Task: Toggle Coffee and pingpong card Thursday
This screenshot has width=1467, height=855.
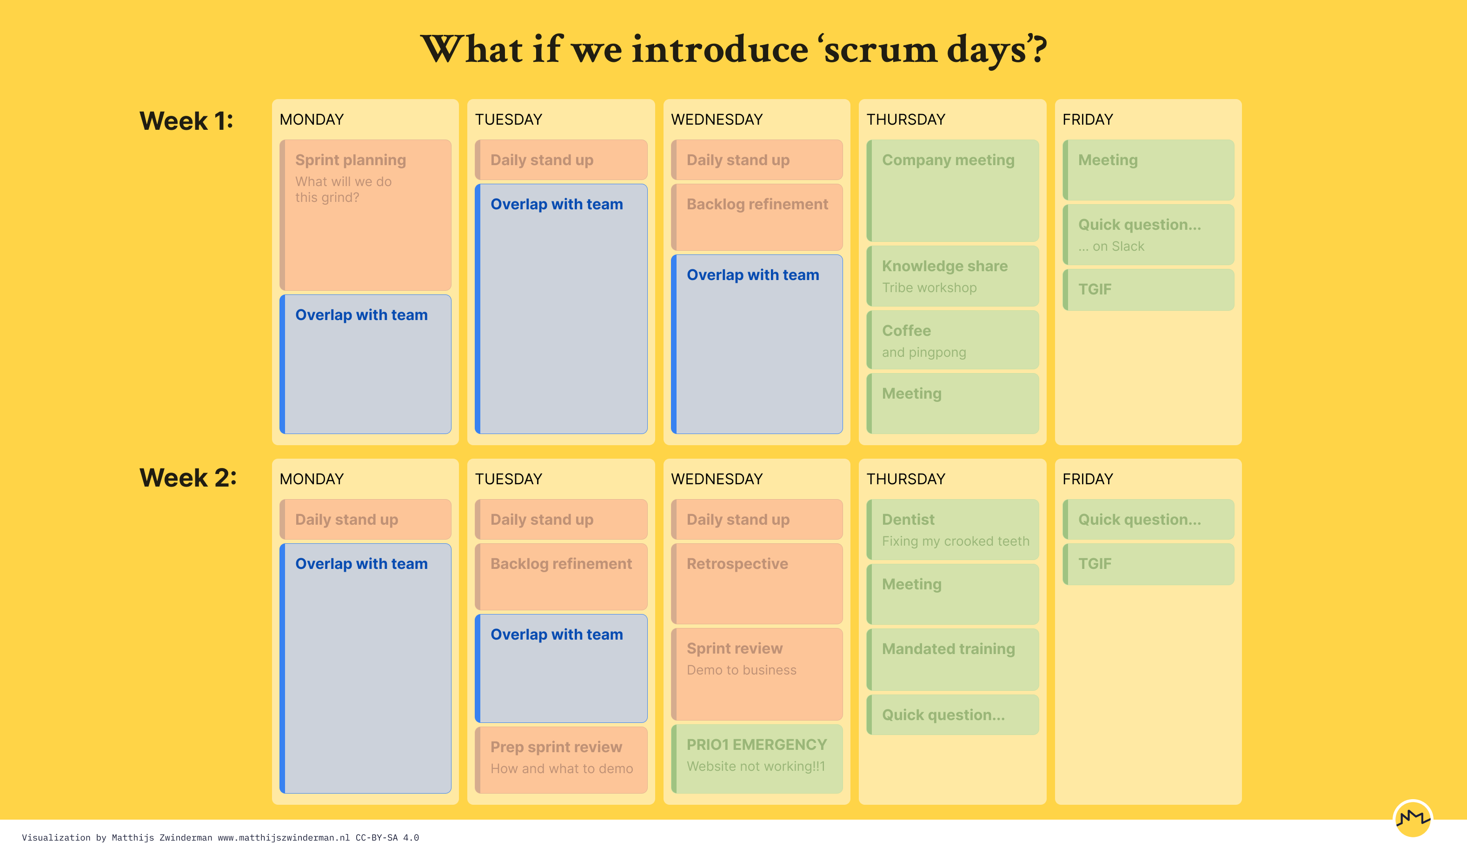Action: (955, 342)
